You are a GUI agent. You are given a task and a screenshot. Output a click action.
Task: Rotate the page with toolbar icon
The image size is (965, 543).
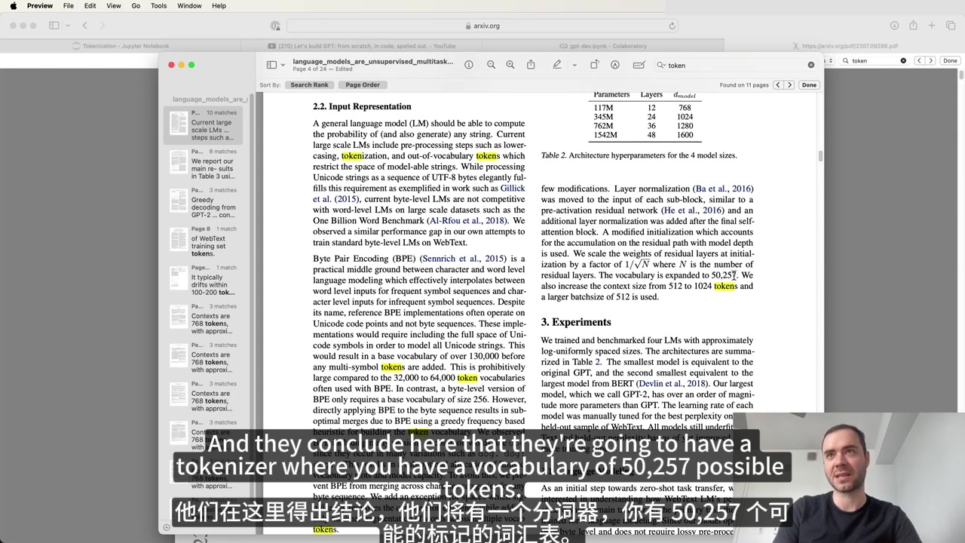tap(594, 65)
